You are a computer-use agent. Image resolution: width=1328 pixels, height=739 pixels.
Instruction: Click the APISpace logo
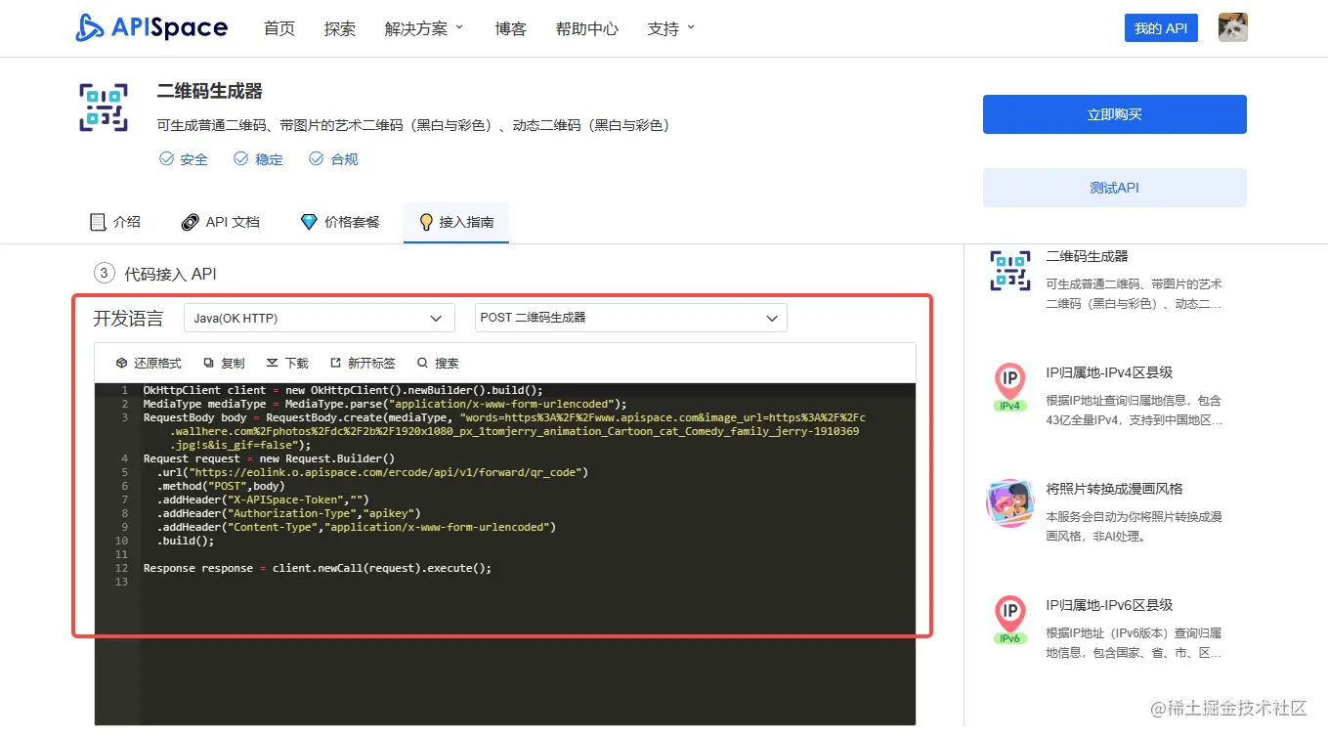coord(151,28)
